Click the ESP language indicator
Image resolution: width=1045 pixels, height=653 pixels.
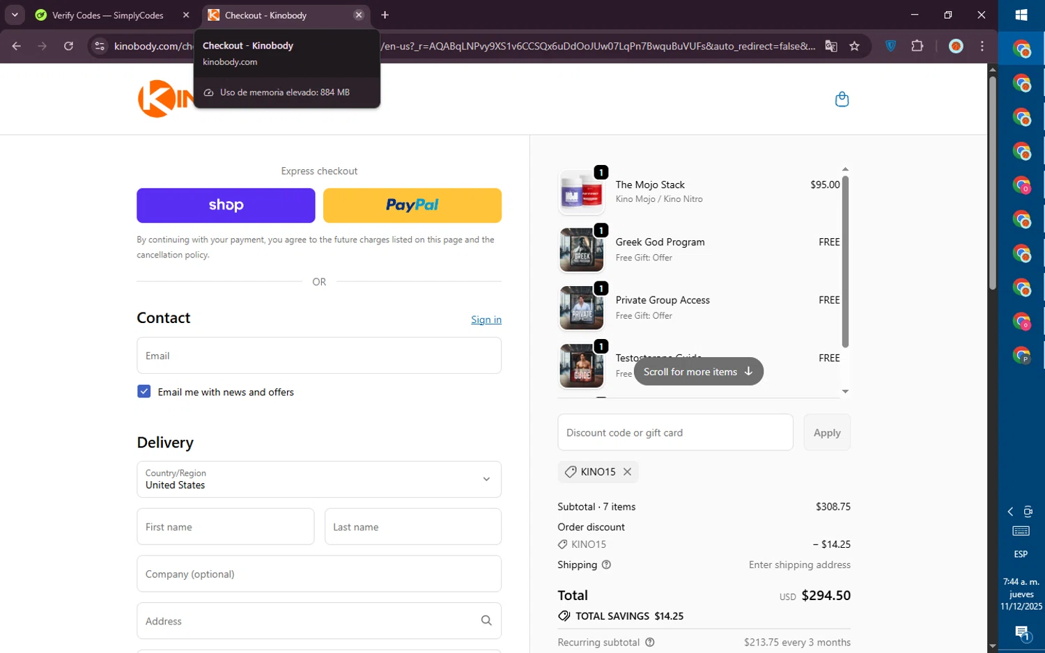(1021, 554)
